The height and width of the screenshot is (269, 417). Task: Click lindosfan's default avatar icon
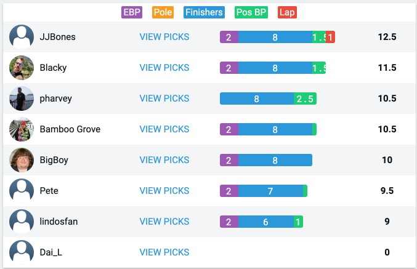tap(22, 222)
